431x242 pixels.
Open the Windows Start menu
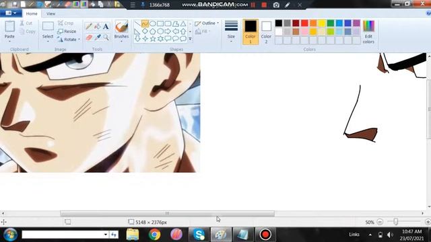(10, 235)
